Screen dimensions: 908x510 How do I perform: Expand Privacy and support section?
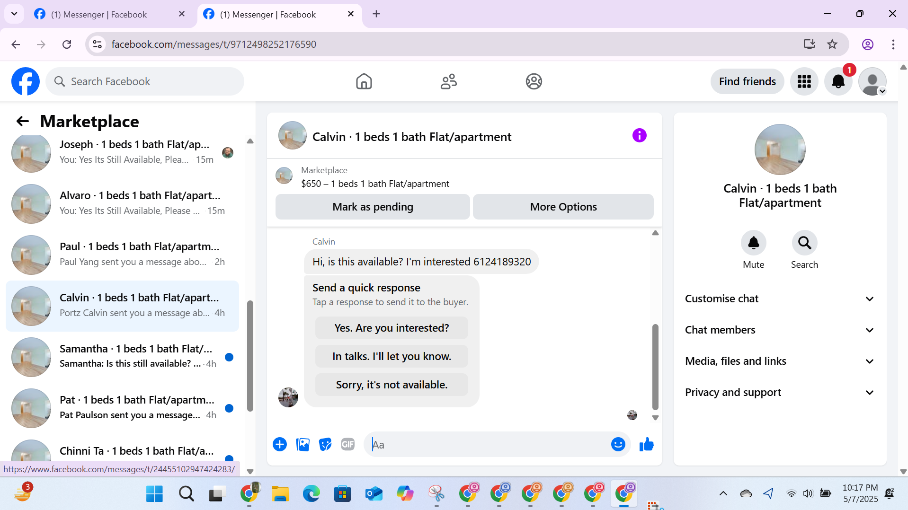pos(780,392)
